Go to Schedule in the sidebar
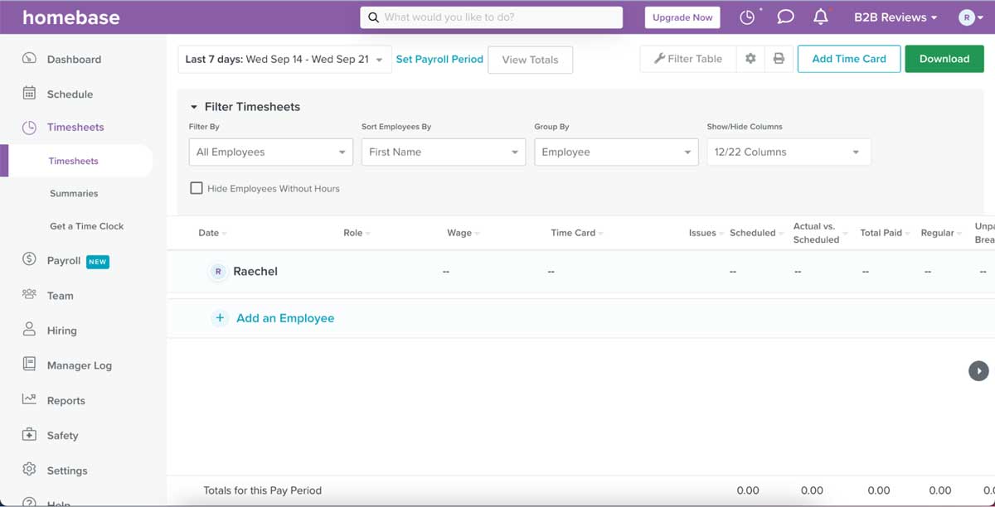The width and height of the screenshot is (995, 507). [x=70, y=94]
